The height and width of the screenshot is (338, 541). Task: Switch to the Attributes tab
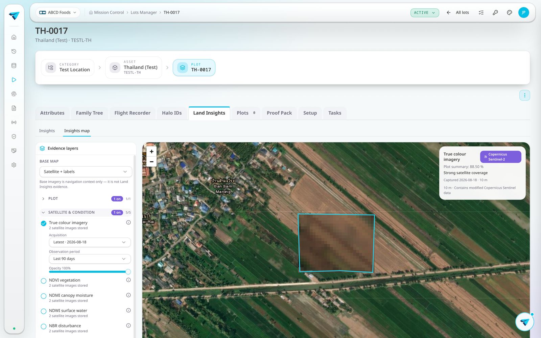pyautogui.click(x=52, y=113)
